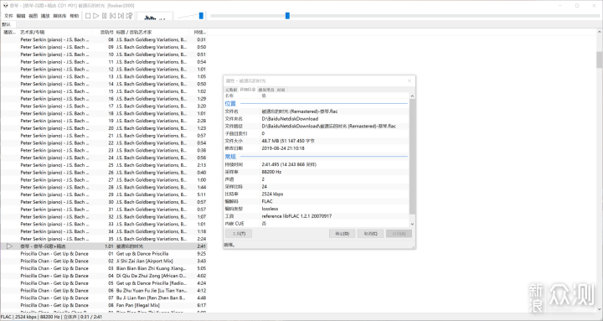
Task: Select the 默认 playlist tab
Action: pyautogui.click(x=7, y=24)
